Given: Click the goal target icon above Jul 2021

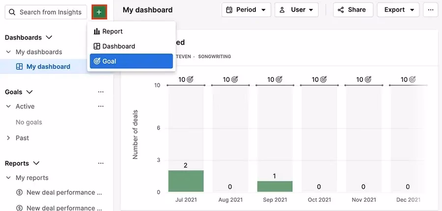Looking at the screenshot, I should [190, 79].
